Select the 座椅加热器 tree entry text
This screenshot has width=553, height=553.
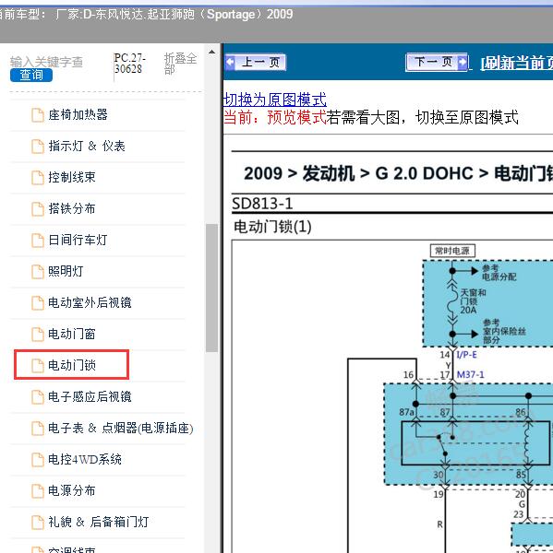[78, 114]
